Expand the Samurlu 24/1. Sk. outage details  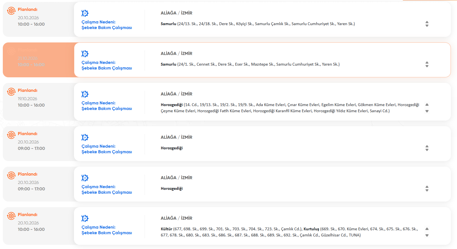pyautogui.click(x=427, y=64)
